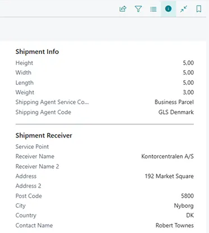Select the Shipment Receiver heading
The height and width of the screenshot is (233, 209).
click(x=44, y=135)
